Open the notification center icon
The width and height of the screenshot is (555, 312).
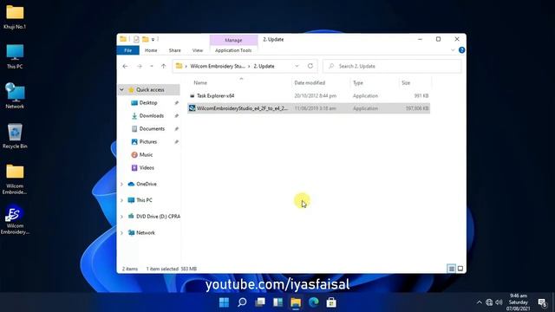(x=542, y=302)
